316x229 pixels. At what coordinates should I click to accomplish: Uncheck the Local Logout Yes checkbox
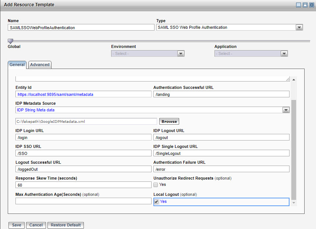click(156, 202)
